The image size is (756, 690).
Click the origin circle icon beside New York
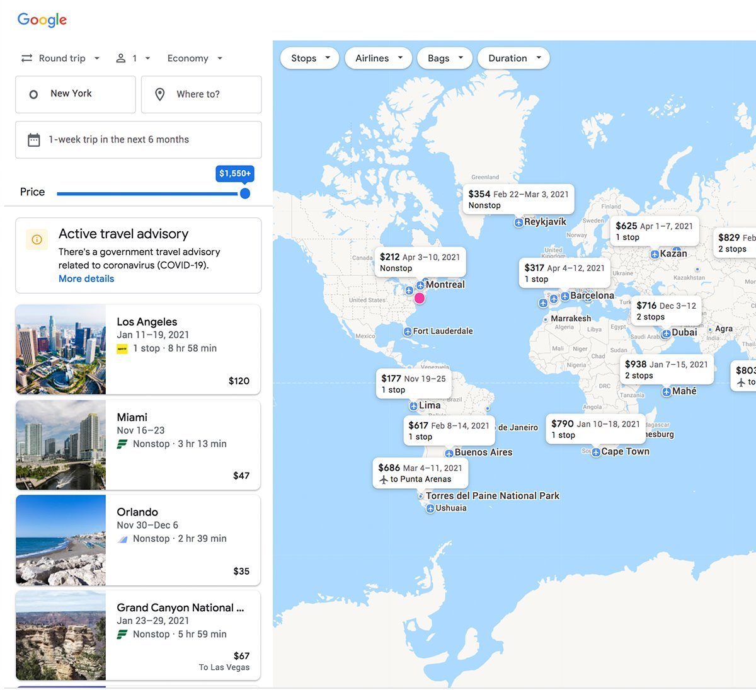(x=33, y=94)
